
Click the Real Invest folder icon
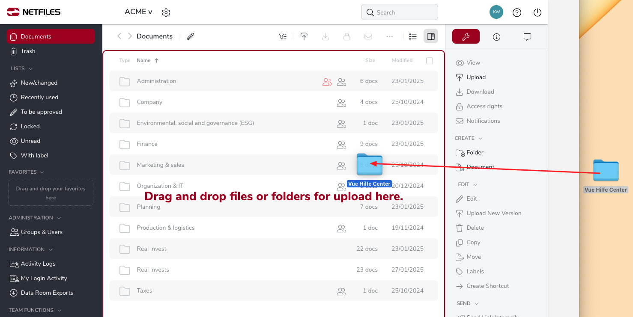(125, 249)
